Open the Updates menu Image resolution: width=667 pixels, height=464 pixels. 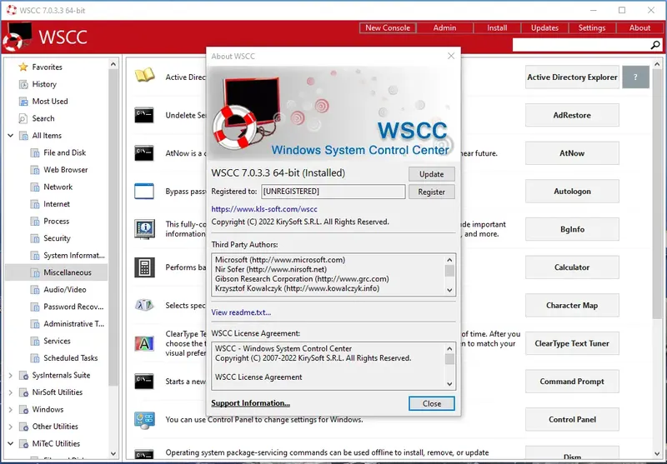click(544, 27)
